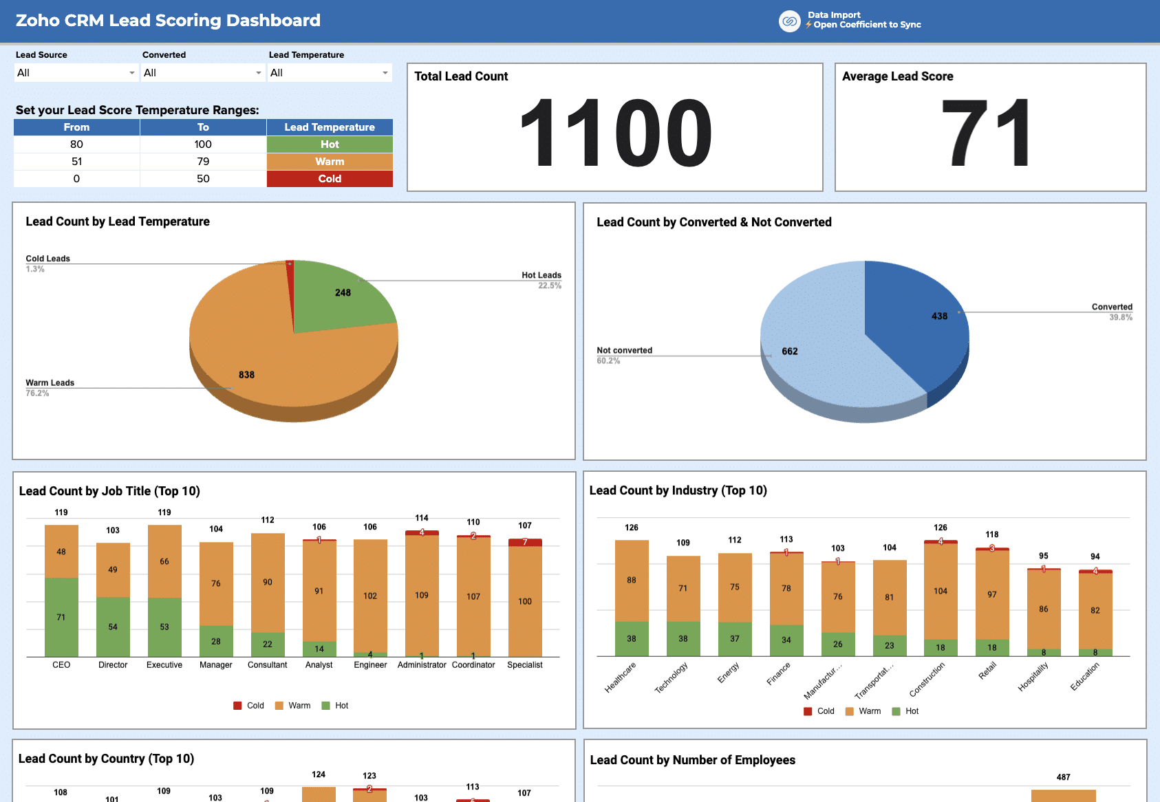Viewport: 1160px width, 802px height.
Task: Click the 'Lead Count by Number of Employees' title
Action: [693, 760]
